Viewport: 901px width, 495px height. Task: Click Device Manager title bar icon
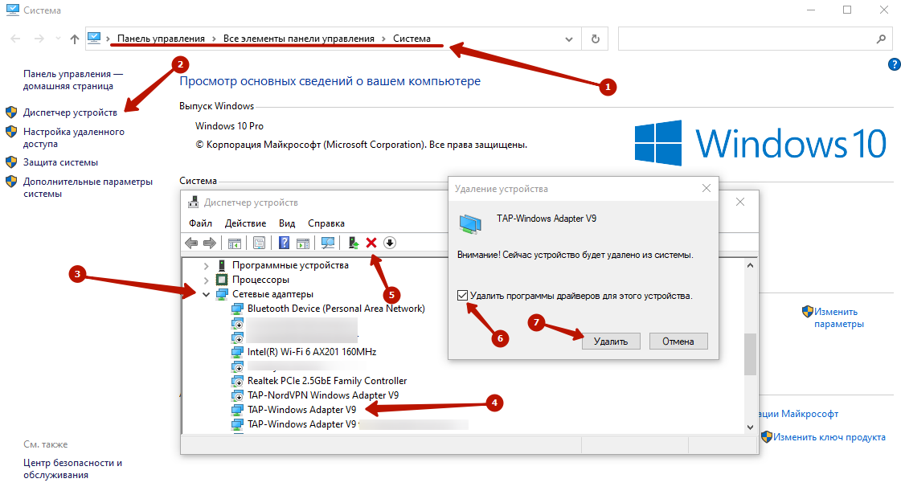click(x=194, y=202)
